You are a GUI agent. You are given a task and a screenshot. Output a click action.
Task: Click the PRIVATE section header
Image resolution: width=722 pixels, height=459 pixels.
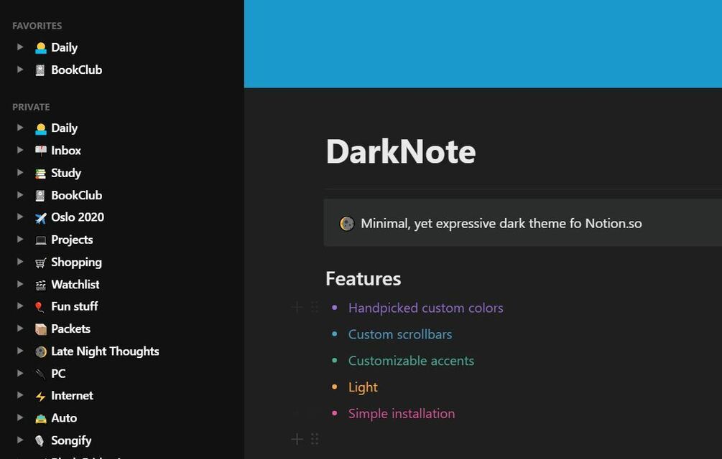(31, 107)
